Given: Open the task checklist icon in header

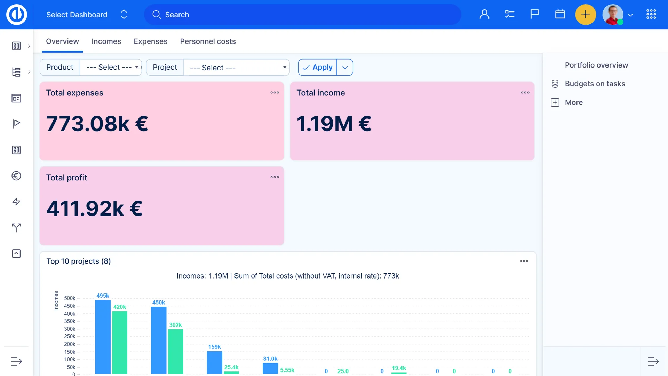Looking at the screenshot, I should coord(509,14).
